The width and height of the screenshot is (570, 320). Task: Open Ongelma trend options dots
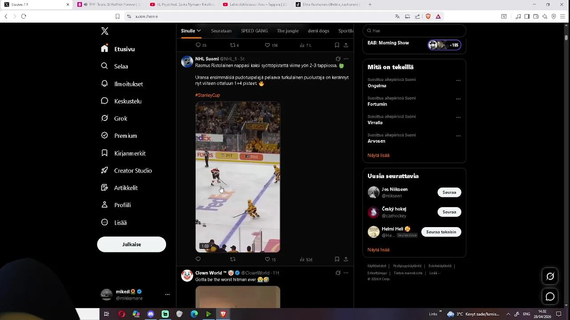coord(458,80)
